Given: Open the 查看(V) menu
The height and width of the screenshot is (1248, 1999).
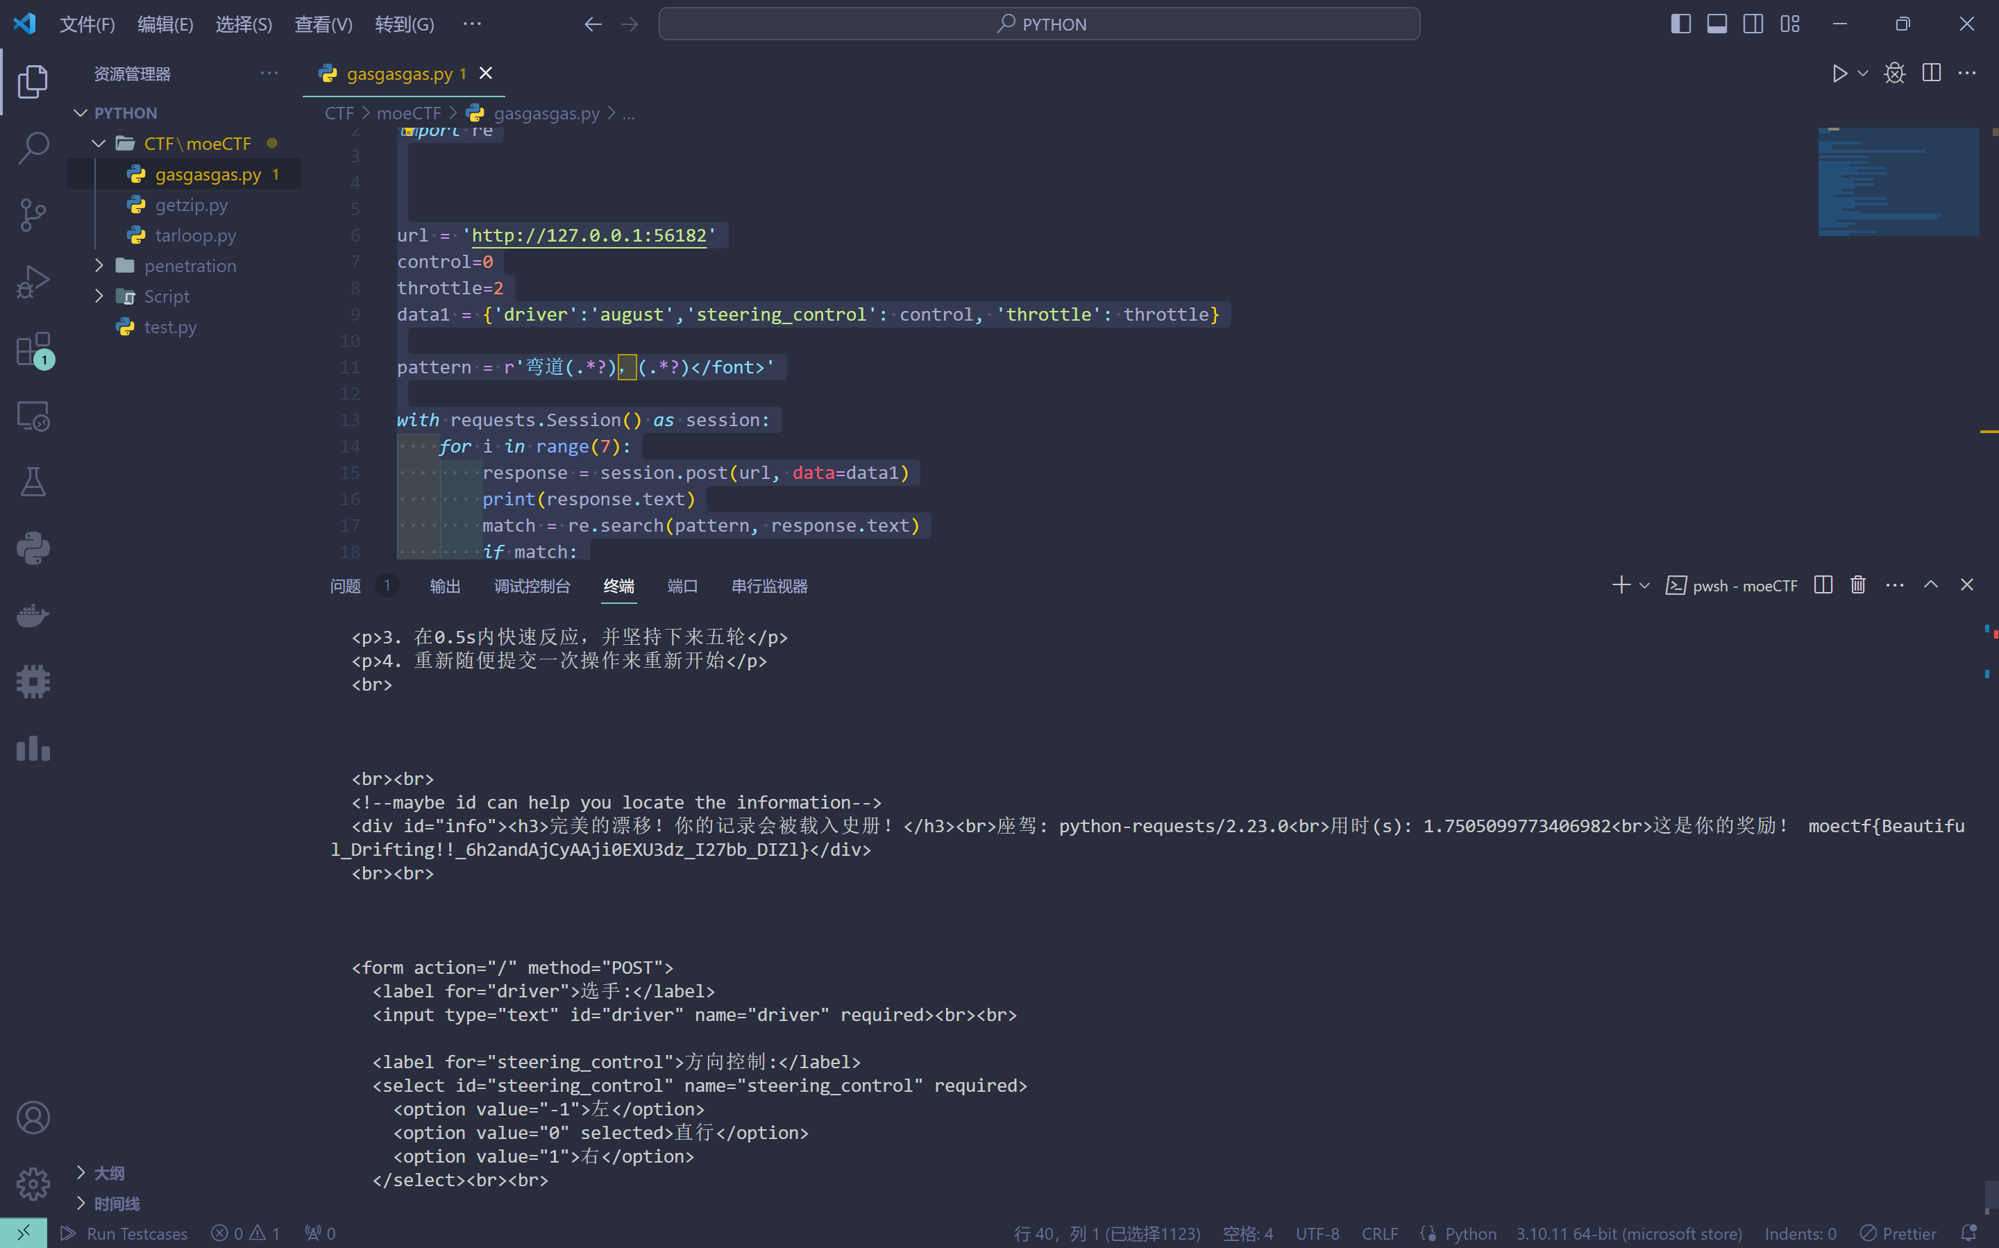Looking at the screenshot, I should point(323,24).
